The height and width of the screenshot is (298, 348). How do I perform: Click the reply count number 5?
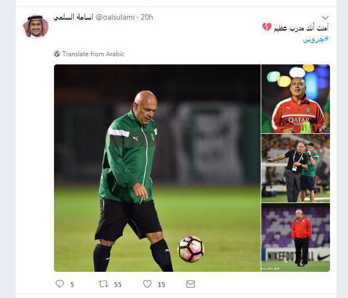(x=72, y=284)
